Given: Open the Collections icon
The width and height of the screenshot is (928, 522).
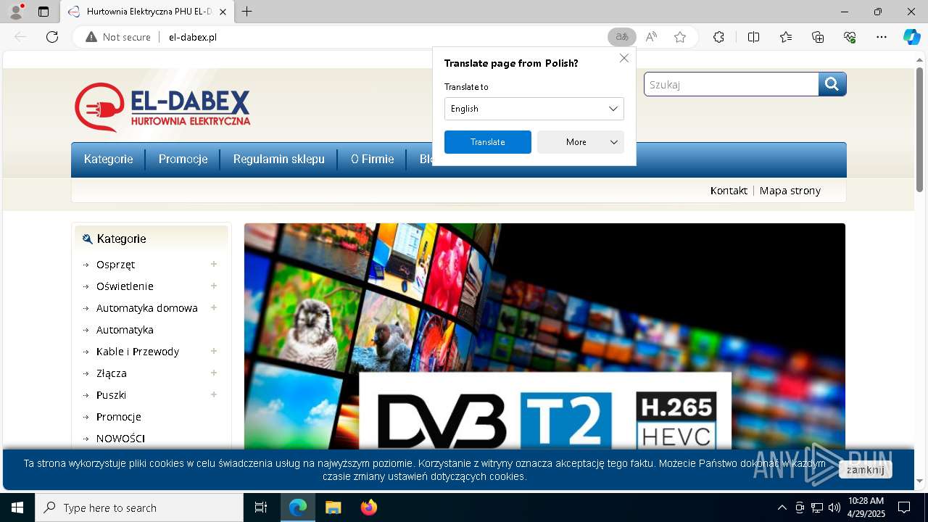Looking at the screenshot, I should 818,37.
